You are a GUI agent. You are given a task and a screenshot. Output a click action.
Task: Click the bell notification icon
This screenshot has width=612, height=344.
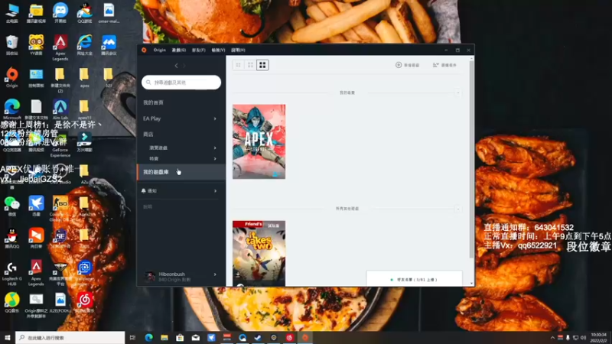tap(144, 190)
